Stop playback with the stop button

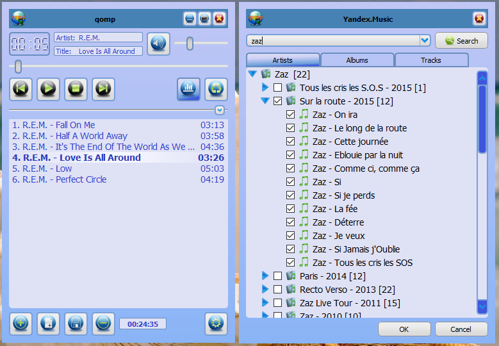[x=76, y=89]
